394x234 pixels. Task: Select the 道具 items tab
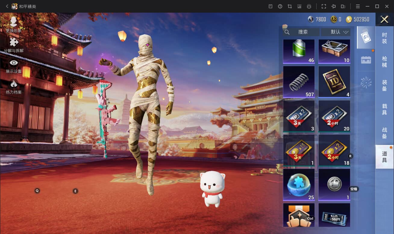pyautogui.click(x=384, y=157)
